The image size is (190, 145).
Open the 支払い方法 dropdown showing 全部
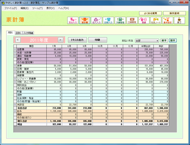coord(147,40)
